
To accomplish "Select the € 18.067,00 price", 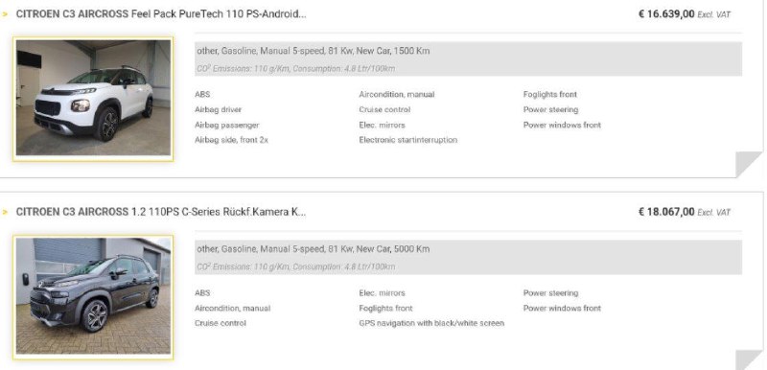I will point(666,212).
